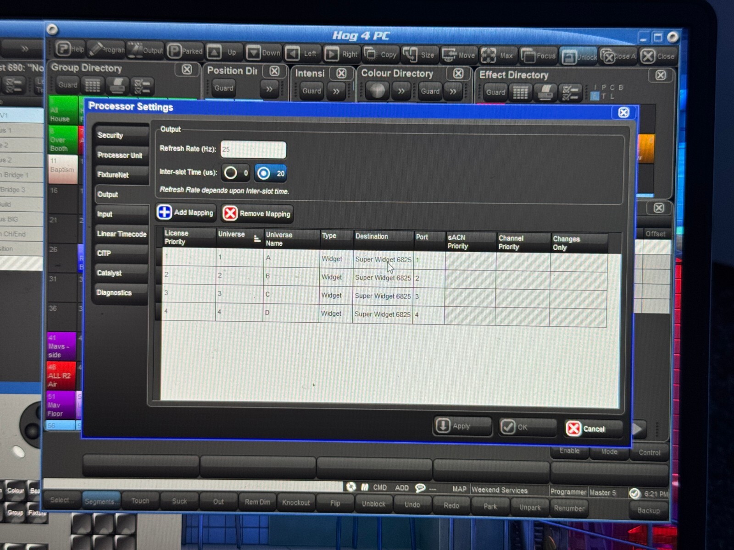Select Universe Name A cell

[x=291, y=258]
